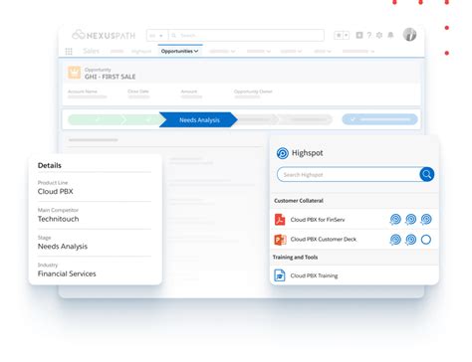Expand the Opportunities tab chevron

196,51
